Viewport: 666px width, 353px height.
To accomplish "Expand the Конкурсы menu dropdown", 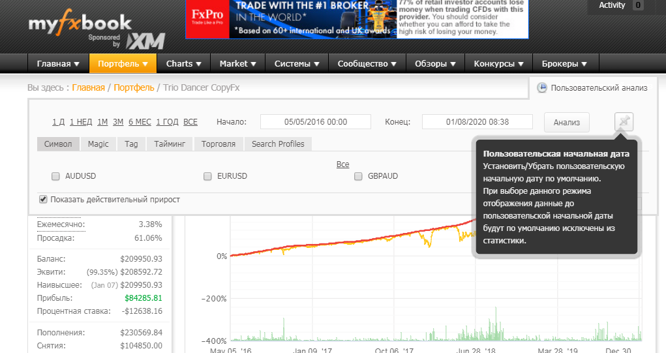I will click(498, 64).
